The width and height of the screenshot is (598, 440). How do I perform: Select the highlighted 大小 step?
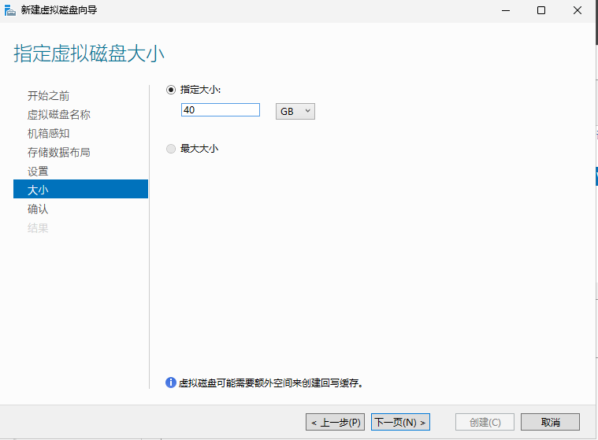[x=80, y=190]
